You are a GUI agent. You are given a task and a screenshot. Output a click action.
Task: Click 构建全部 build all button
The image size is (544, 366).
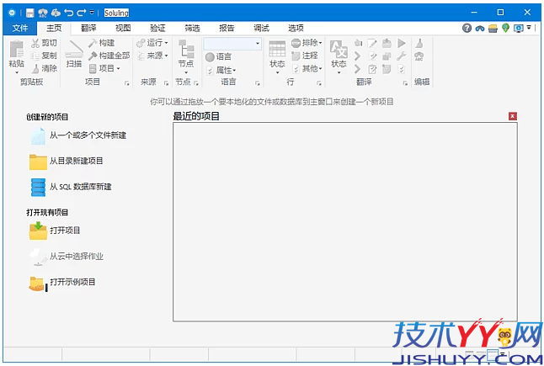109,56
